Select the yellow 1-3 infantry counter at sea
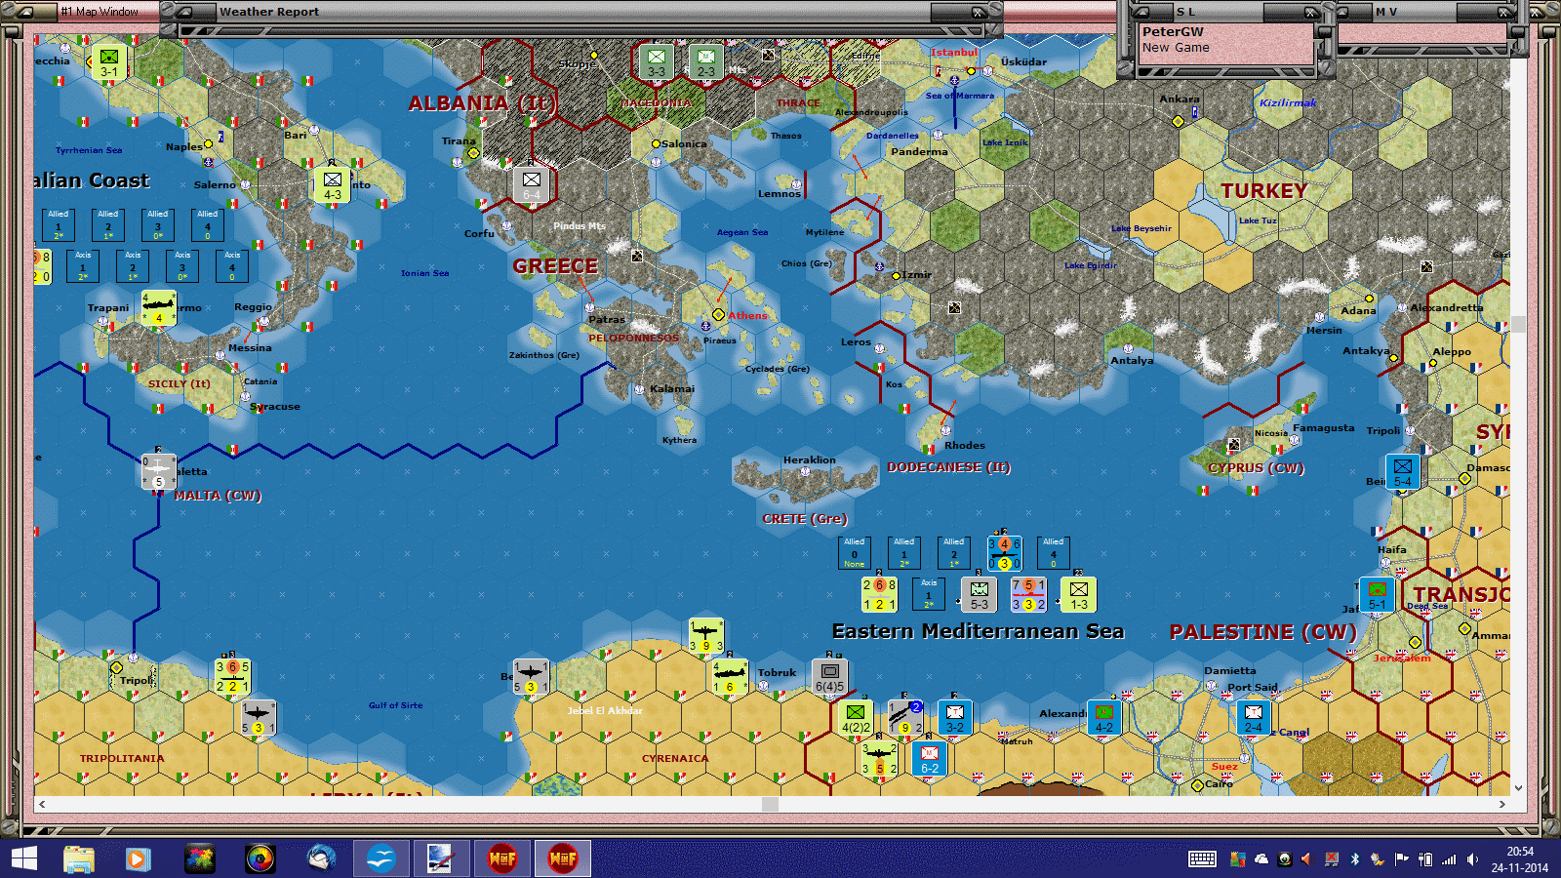Image resolution: width=1561 pixels, height=878 pixels. 1078,594
